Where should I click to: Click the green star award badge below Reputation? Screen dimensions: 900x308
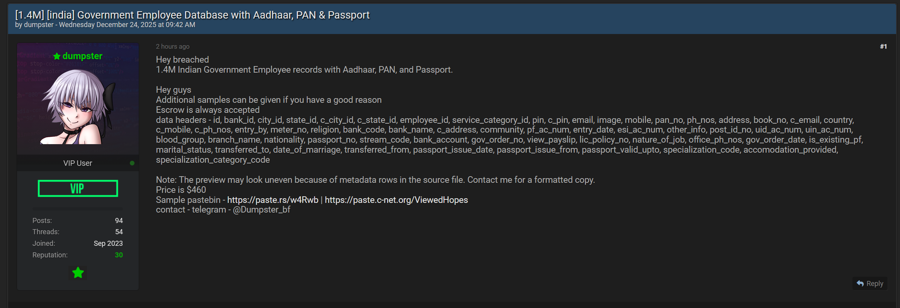pyautogui.click(x=78, y=273)
